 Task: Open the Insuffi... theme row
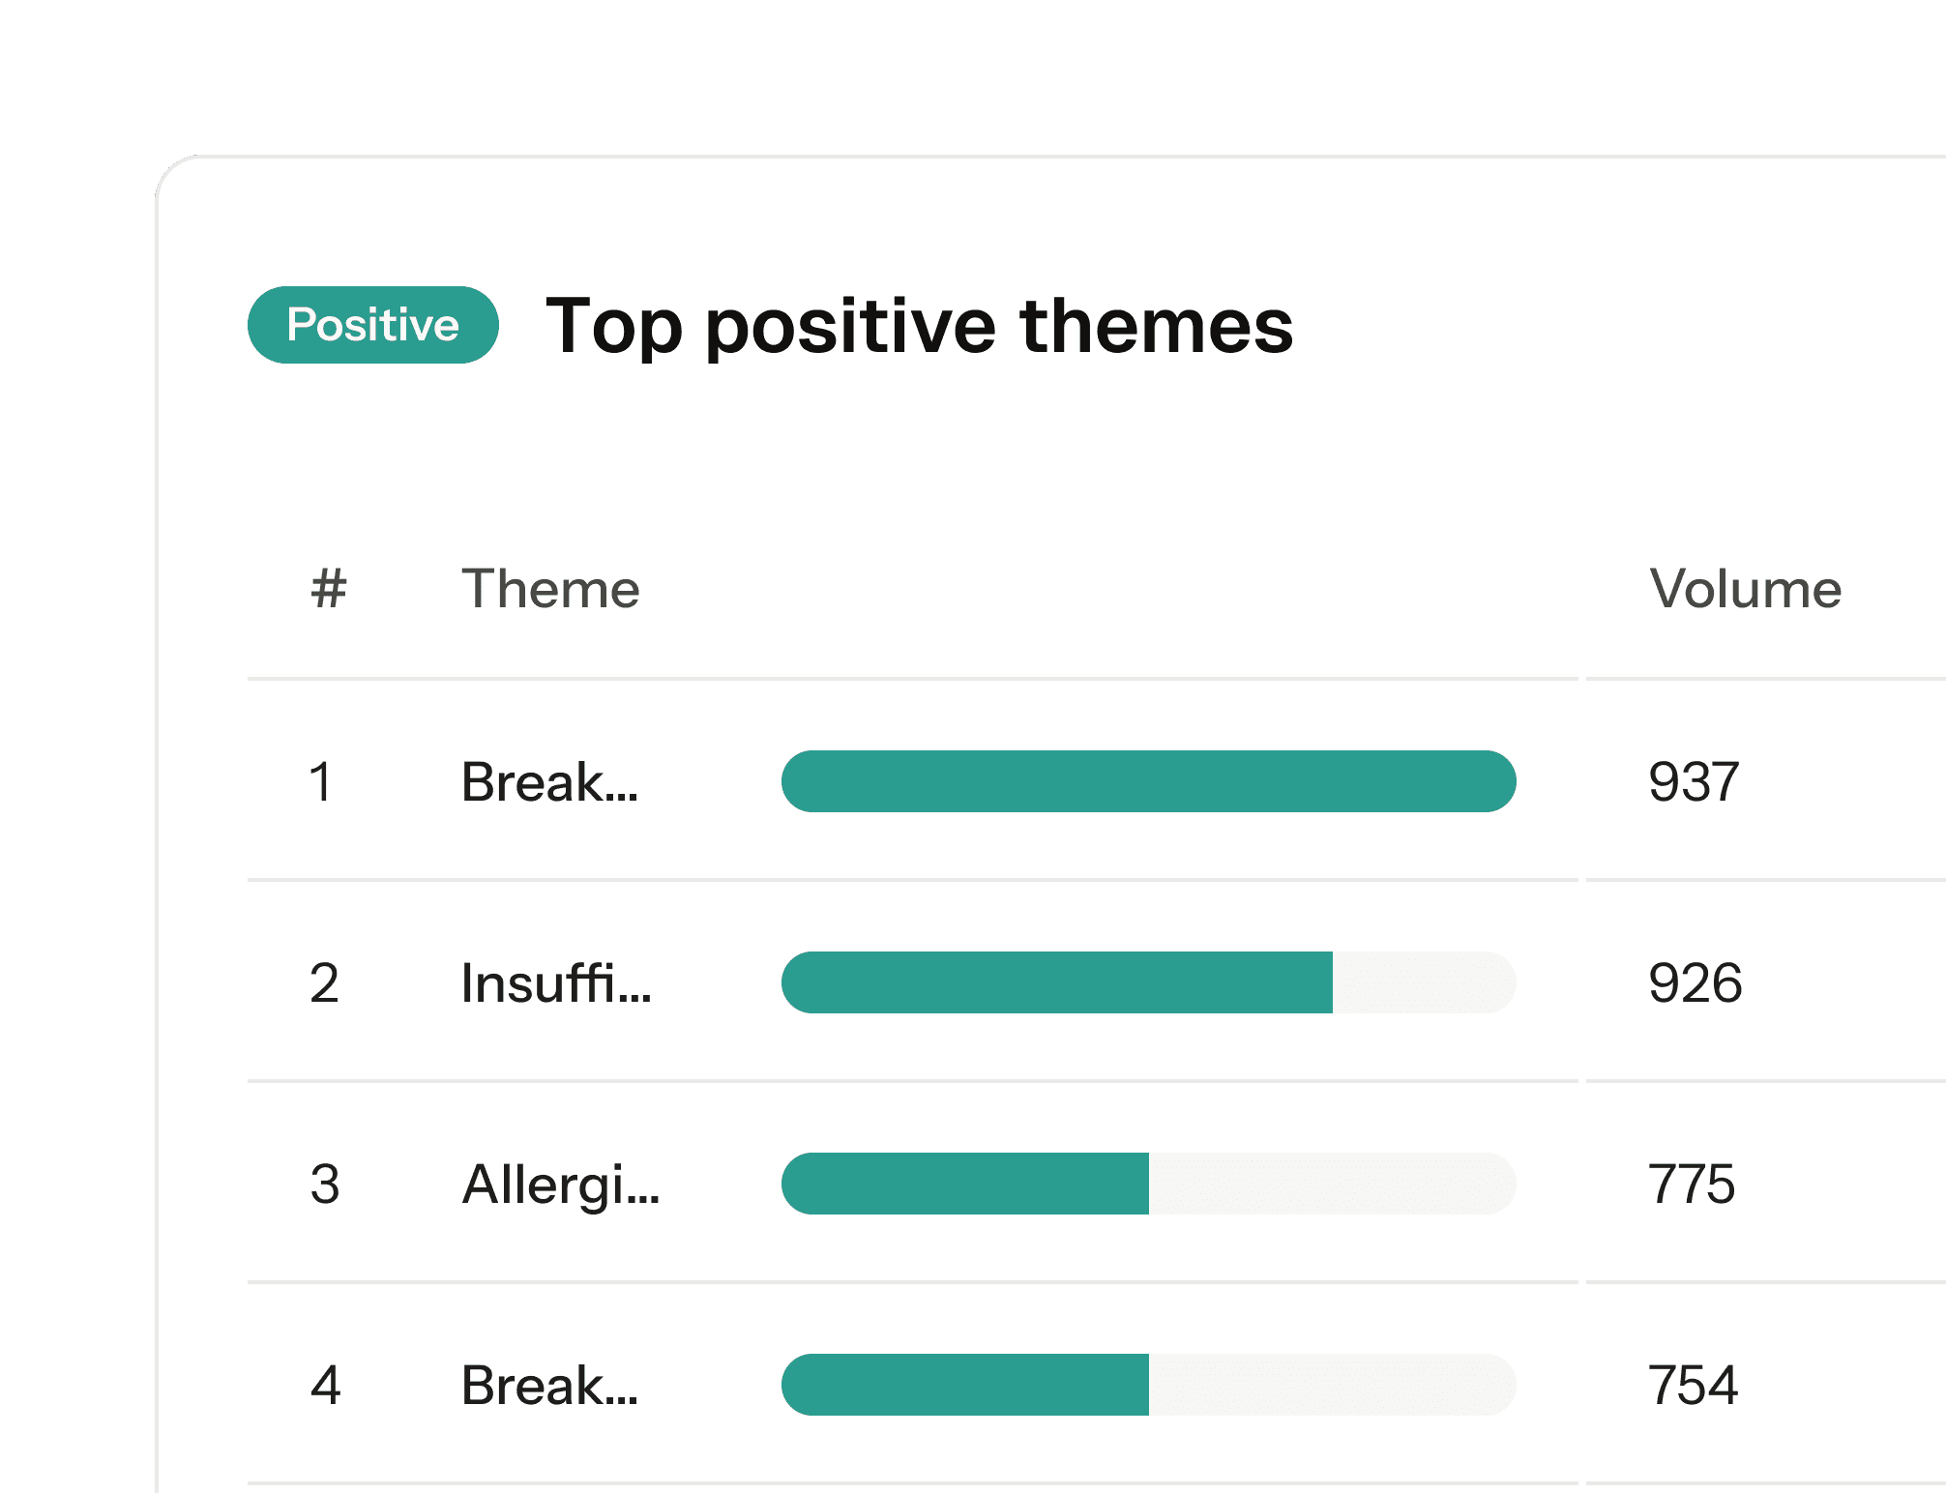556,982
